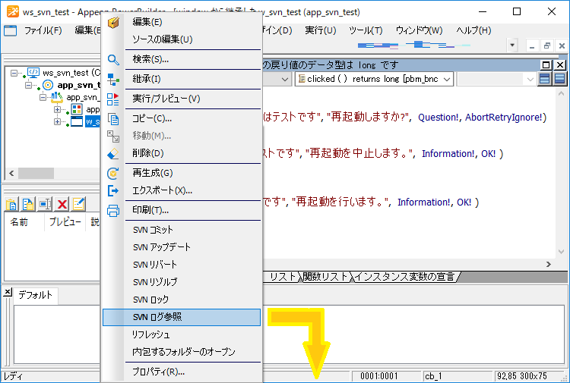Restore the inner MDI window button
The height and width of the screenshot is (383, 570).
pyautogui.click(x=546, y=46)
